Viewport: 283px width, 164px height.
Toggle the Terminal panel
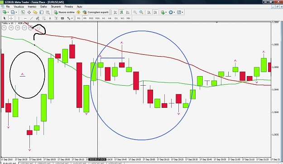[41, 12]
